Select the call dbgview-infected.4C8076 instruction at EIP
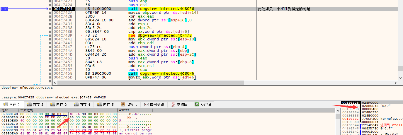This screenshot has width=403, height=135. tap(161, 9)
